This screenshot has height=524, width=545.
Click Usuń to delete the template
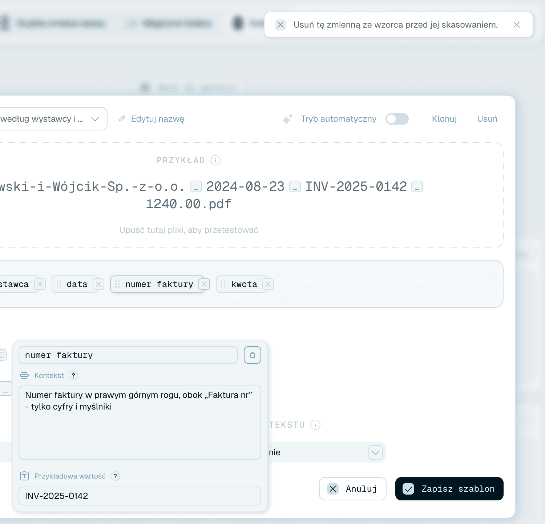coord(487,119)
